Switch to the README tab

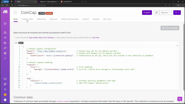[96, 19]
